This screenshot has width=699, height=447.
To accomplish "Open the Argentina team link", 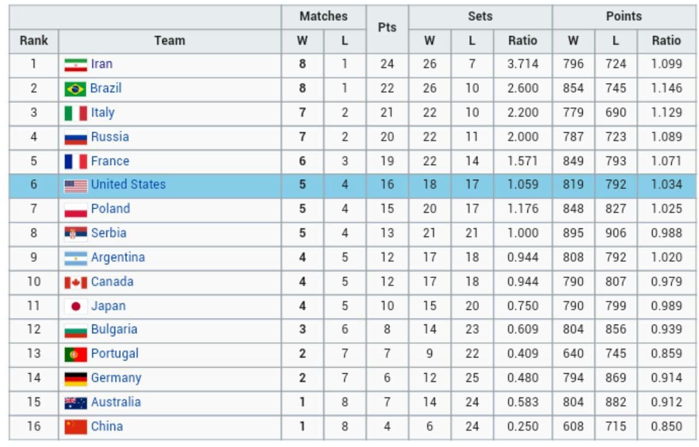I will click(x=118, y=257).
